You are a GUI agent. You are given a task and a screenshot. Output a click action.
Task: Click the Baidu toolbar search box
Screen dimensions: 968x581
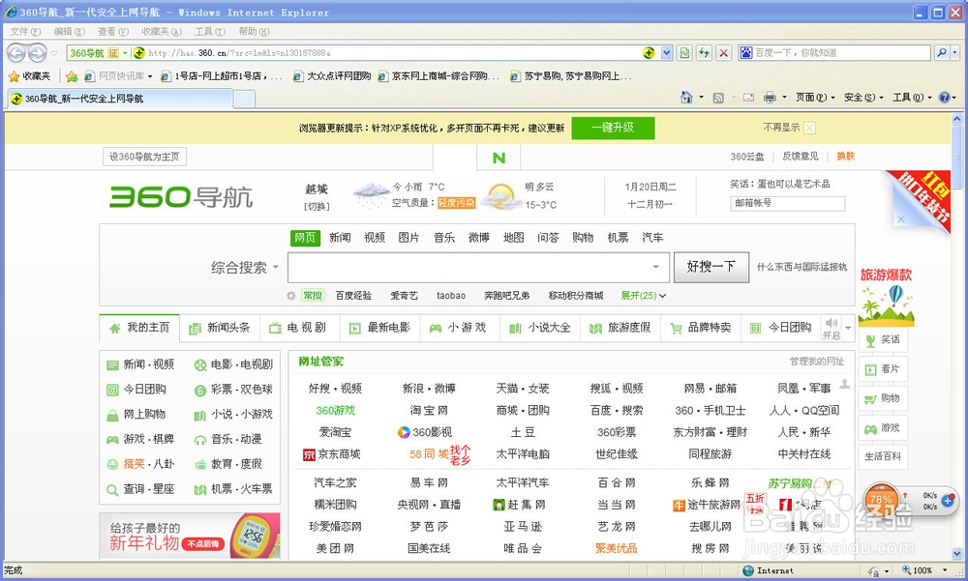[x=834, y=53]
